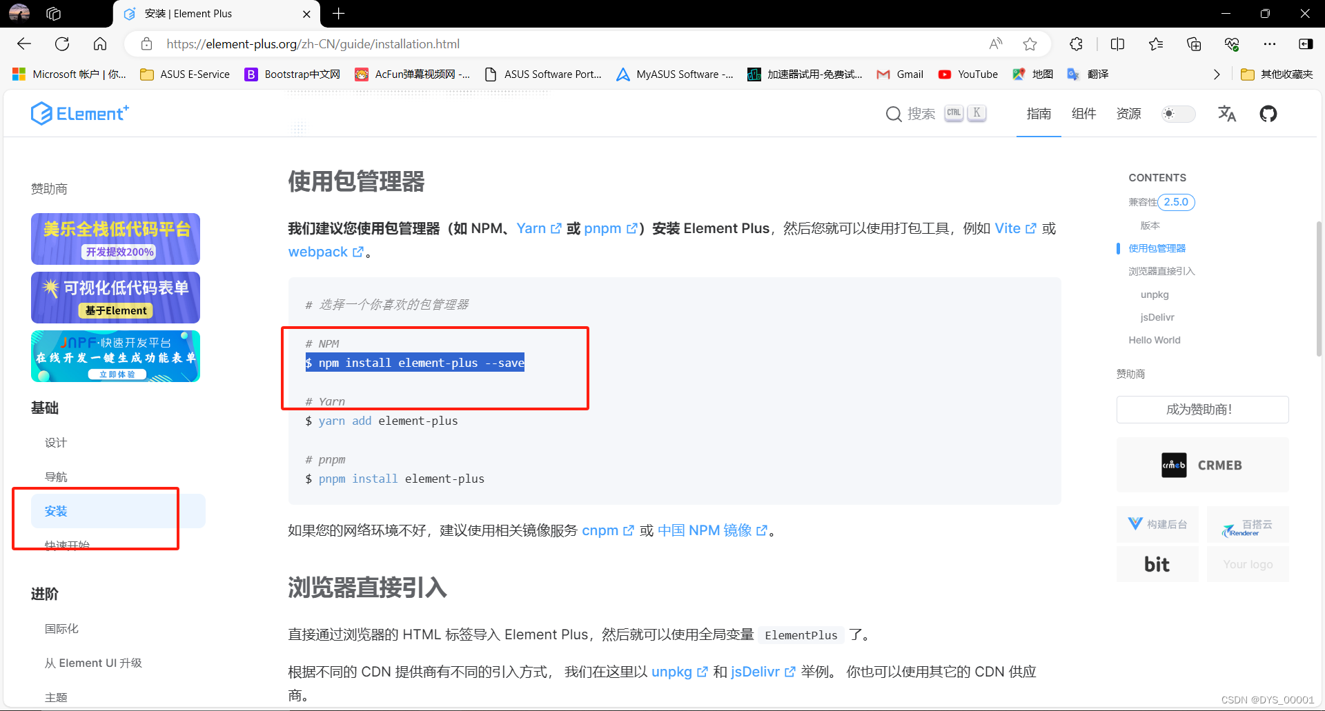Click the browser back arrow

coord(24,44)
